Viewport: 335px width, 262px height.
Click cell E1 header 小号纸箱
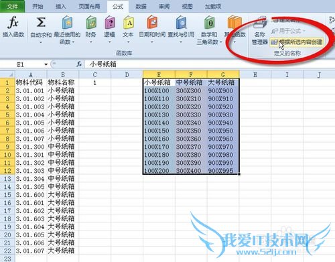(x=159, y=82)
